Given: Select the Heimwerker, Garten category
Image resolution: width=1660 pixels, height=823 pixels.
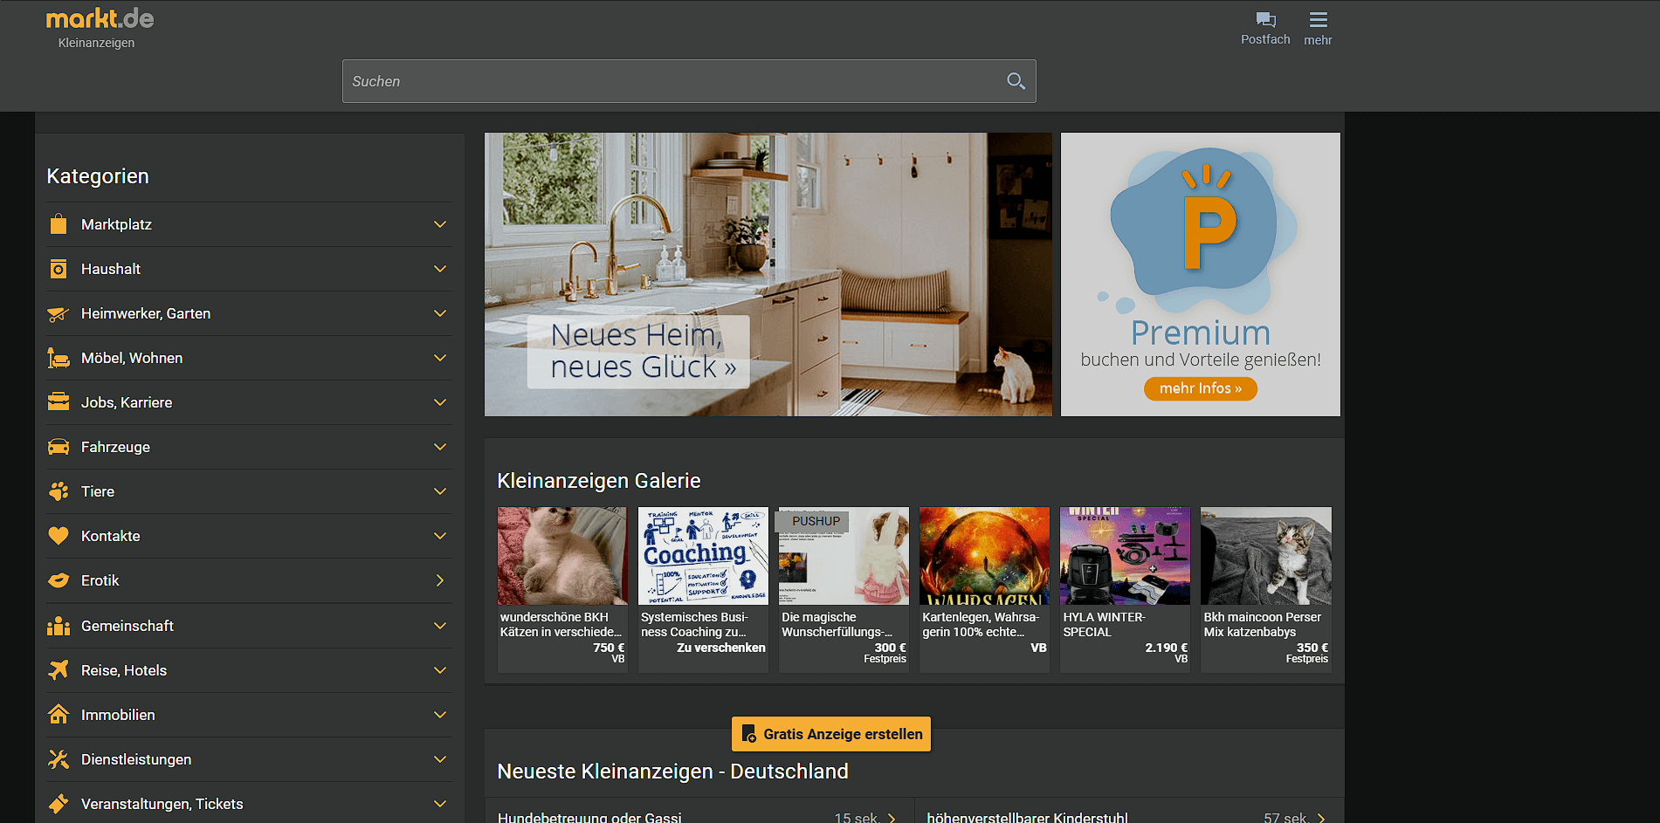Looking at the screenshot, I should point(146,313).
